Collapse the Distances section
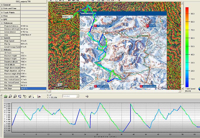200x138 pixels. [x=2, y=23]
